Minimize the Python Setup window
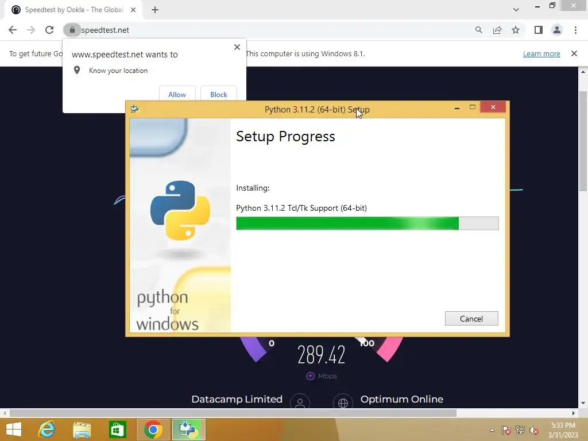 pos(457,108)
